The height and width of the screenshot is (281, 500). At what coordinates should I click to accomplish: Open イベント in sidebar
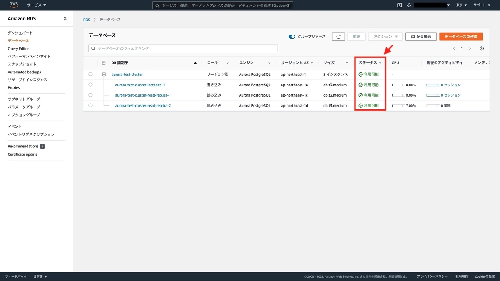pyautogui.click(x=15, y=127)
